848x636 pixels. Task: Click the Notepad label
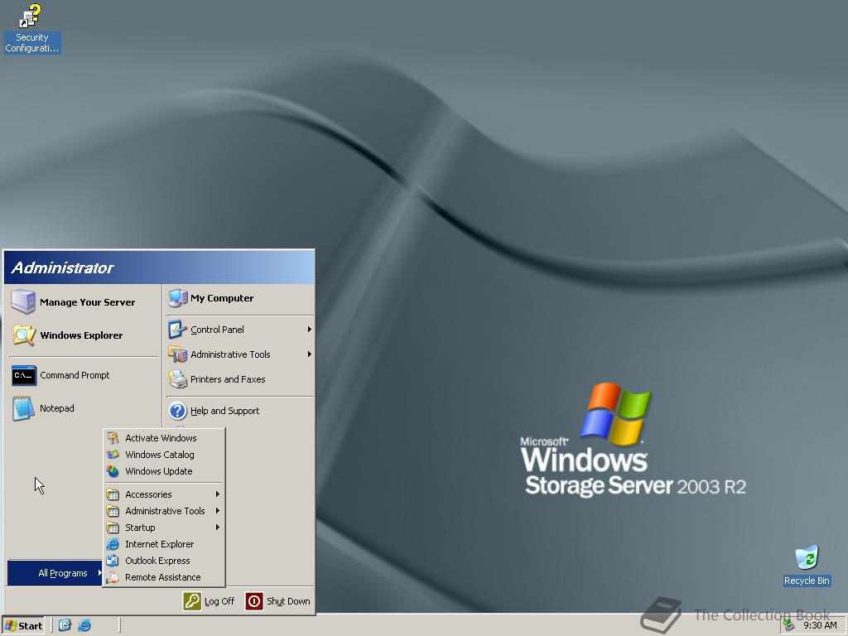(x=57, y=408)
